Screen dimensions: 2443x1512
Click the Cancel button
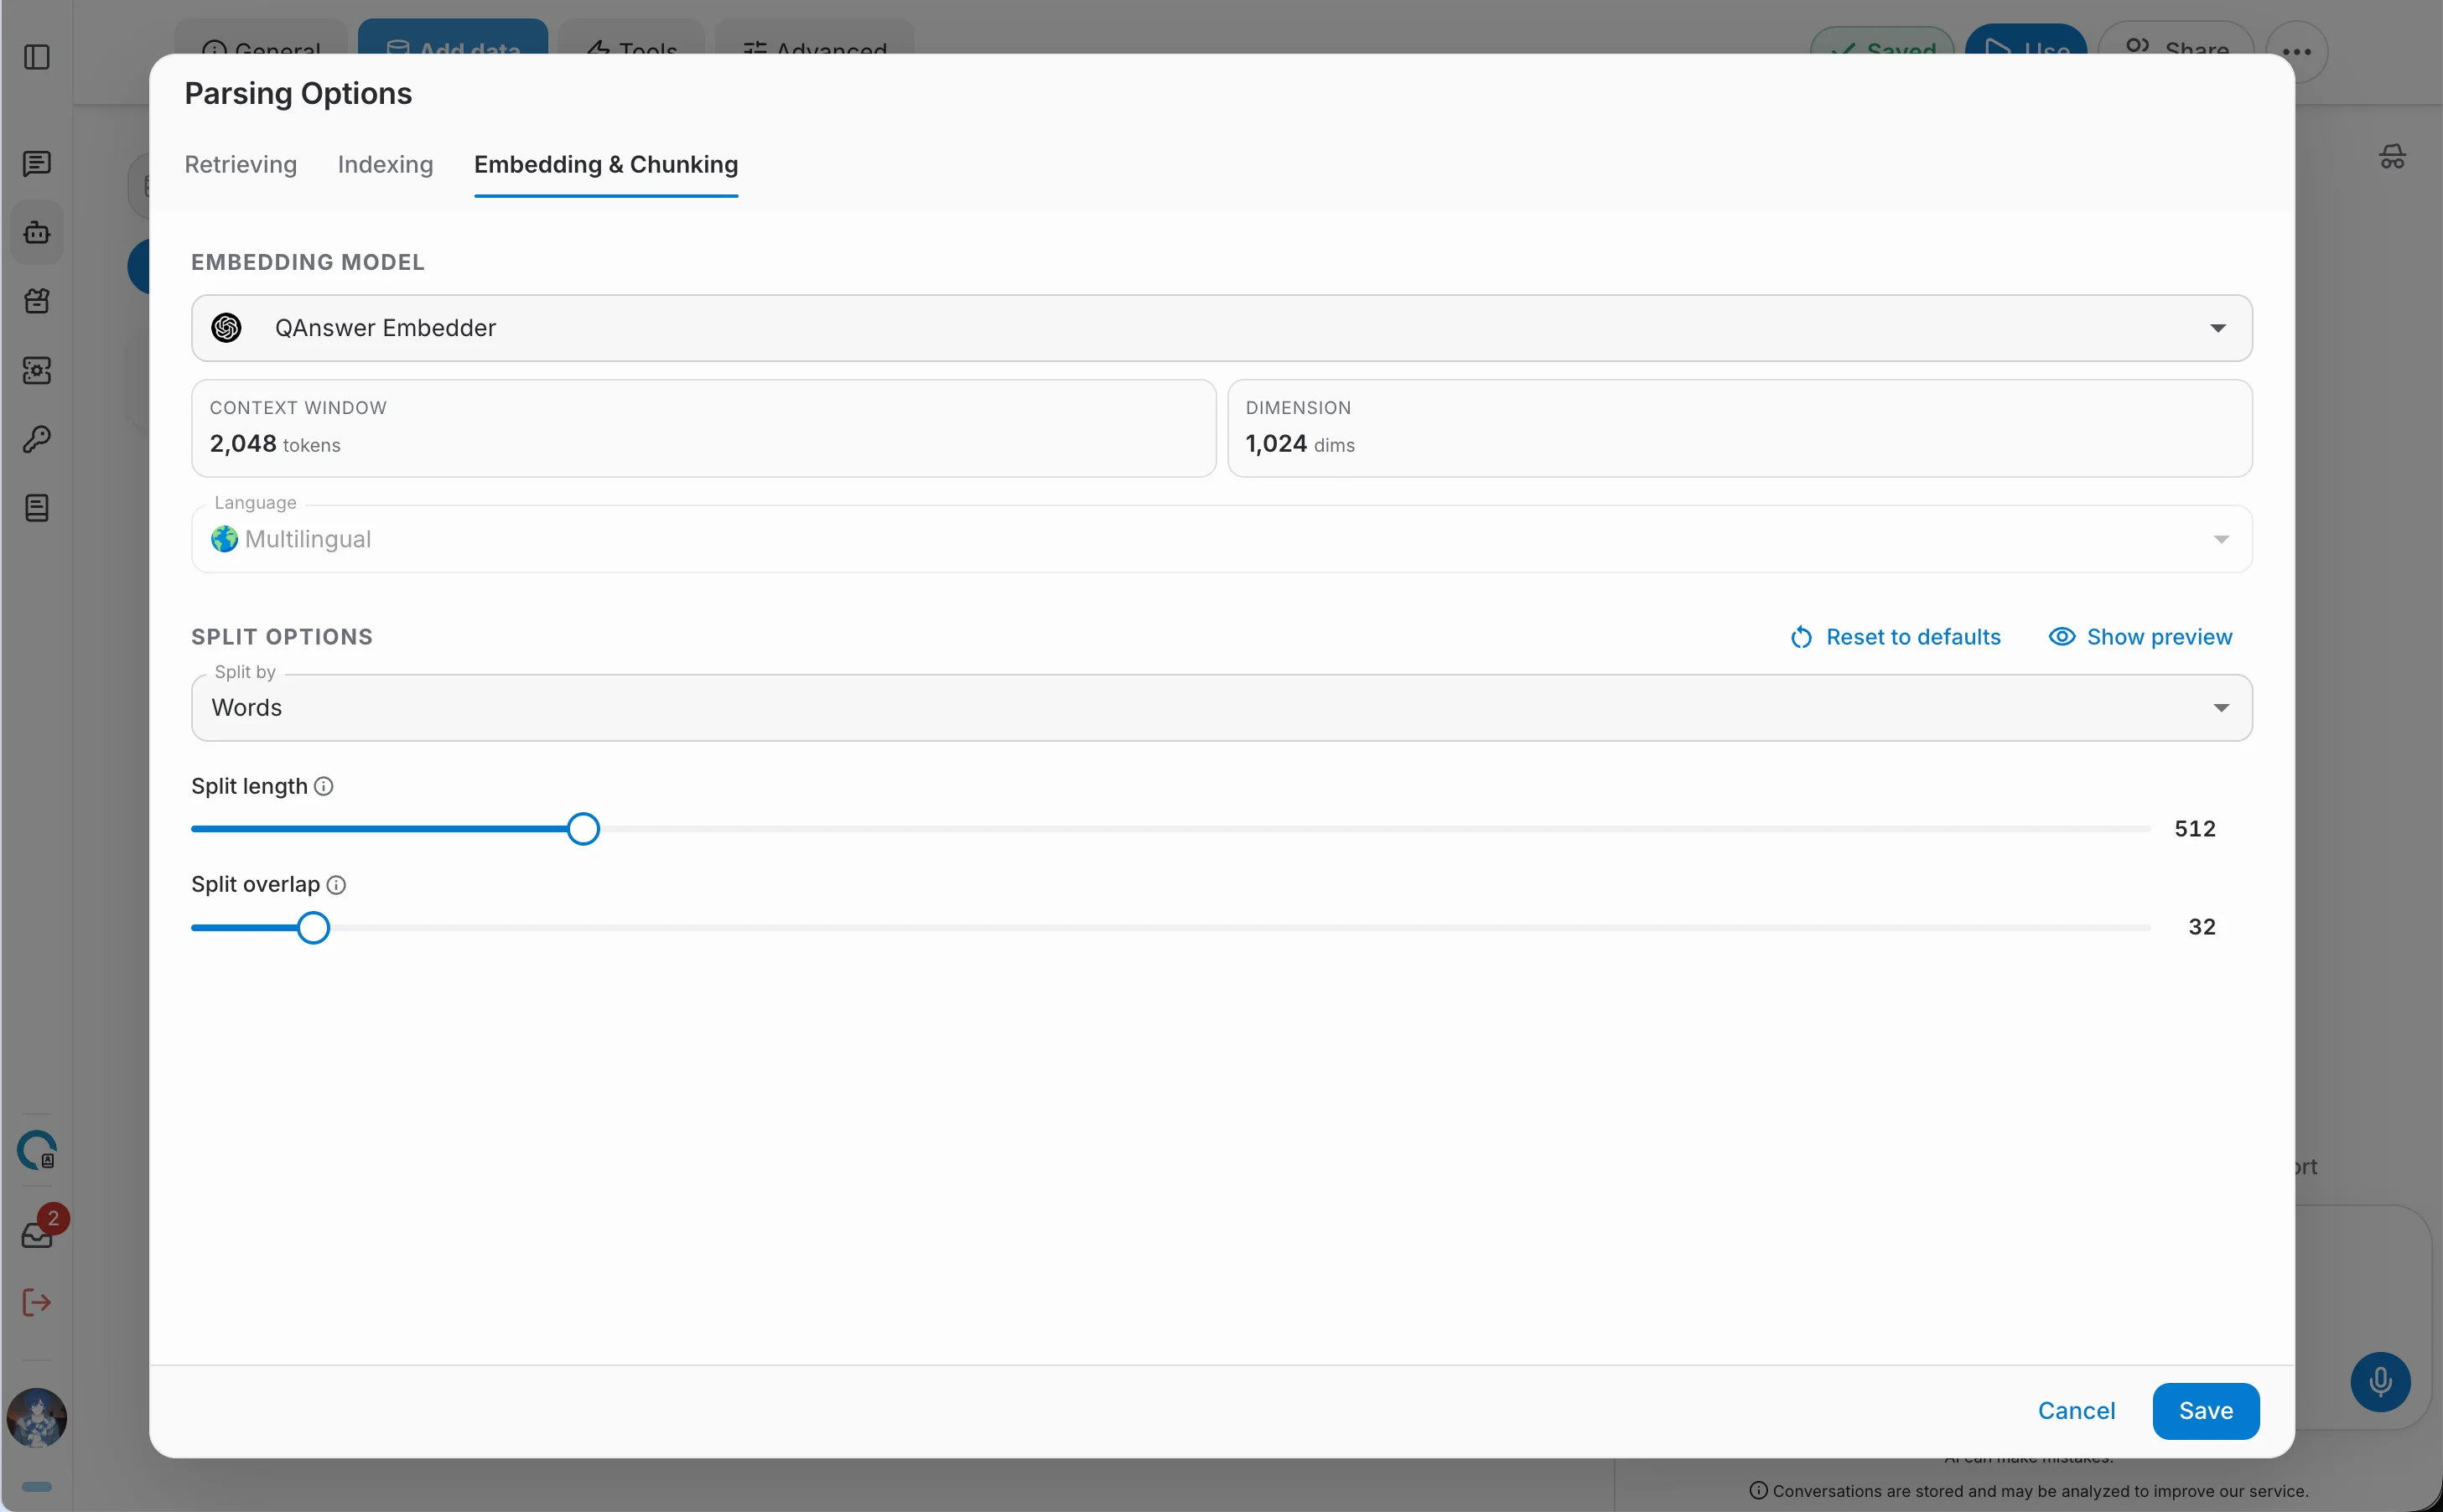[2077, 1412]
